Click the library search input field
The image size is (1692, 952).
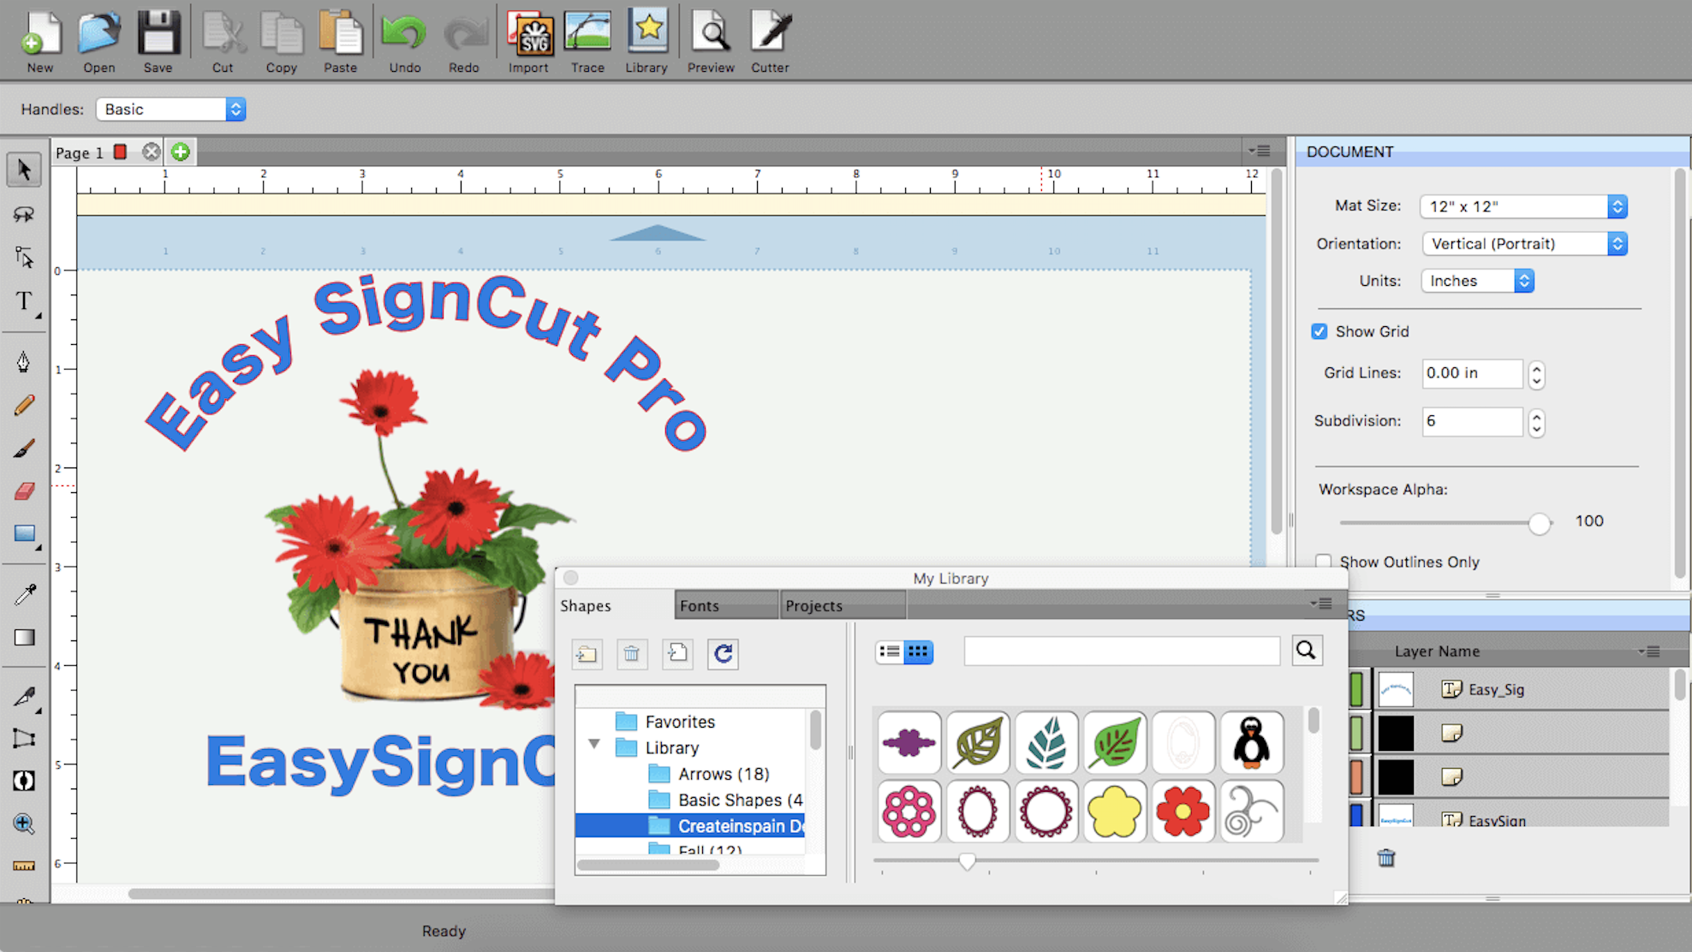(x=1122, y=651)
